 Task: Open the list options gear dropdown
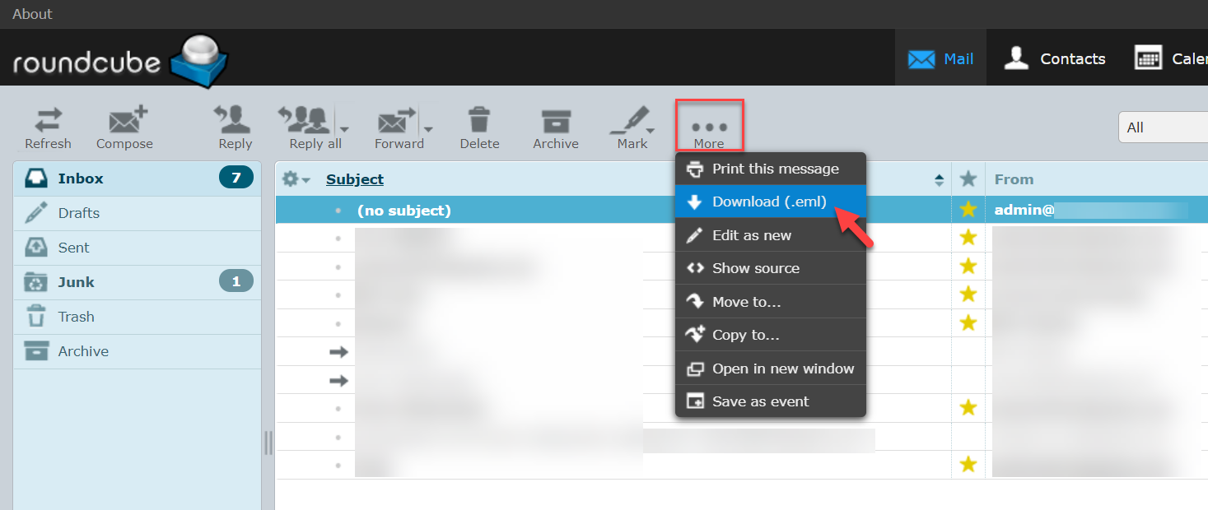coord(296,179)
